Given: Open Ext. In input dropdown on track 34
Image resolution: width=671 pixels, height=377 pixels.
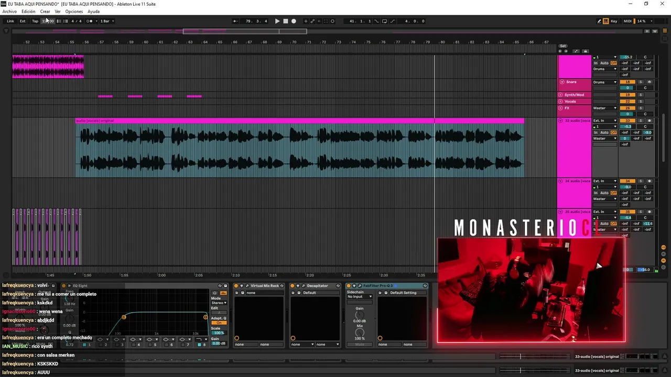Looking at the screenshot, I should [605, 181].
